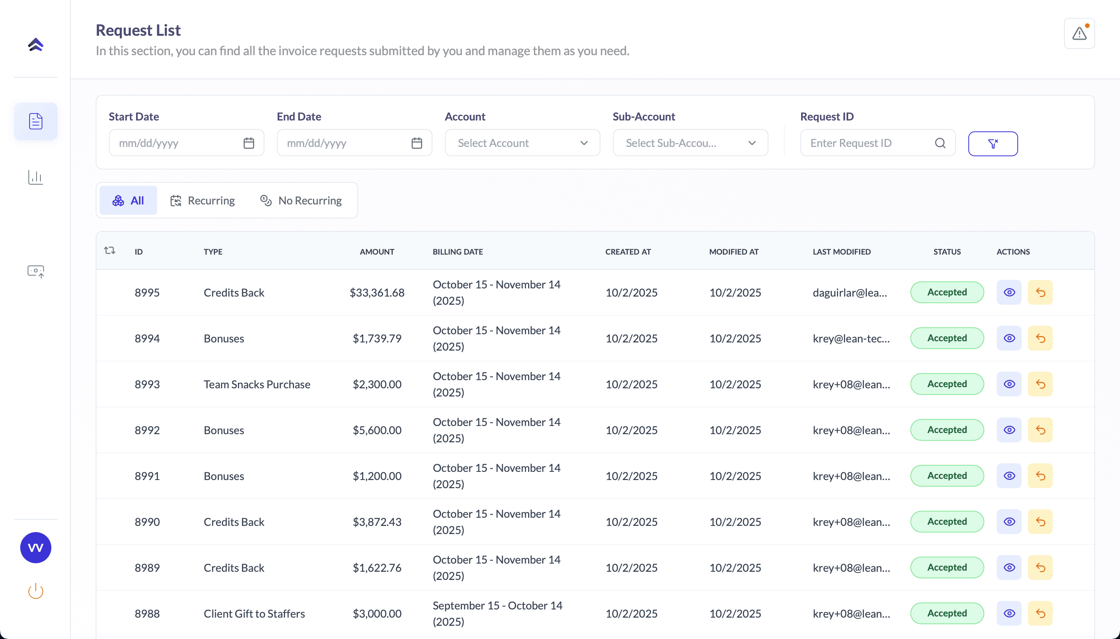Show details for request 8988
This screenshot has height=639, width=1120.
pyautogui.click(x=1008, y=614)
